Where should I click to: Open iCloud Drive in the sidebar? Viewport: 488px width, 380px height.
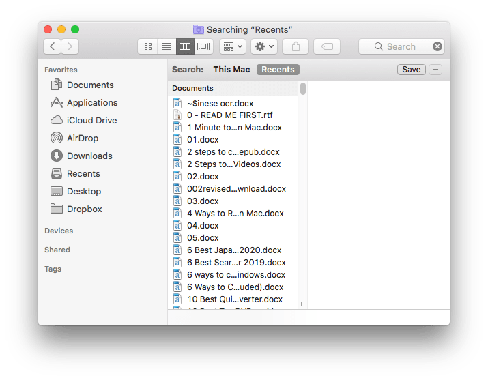(91, 121)
